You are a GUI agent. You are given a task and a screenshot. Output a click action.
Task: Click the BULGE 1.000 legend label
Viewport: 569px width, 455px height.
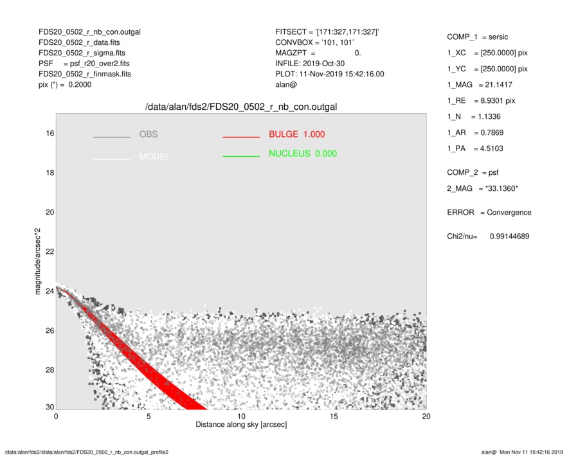[x=297, y=134]
